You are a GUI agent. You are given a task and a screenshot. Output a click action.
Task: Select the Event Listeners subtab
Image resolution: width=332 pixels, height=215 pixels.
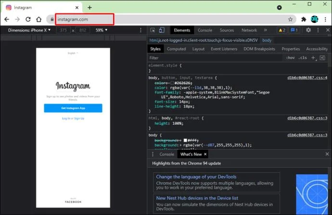224,49
